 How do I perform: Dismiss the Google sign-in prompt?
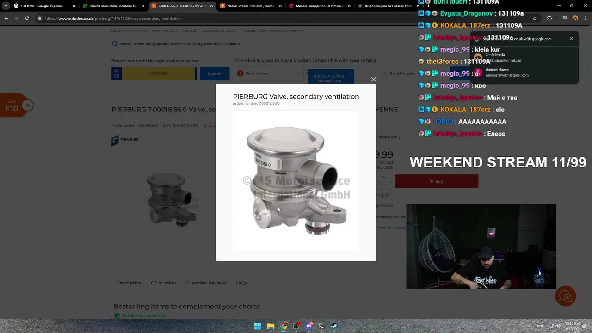571,39
